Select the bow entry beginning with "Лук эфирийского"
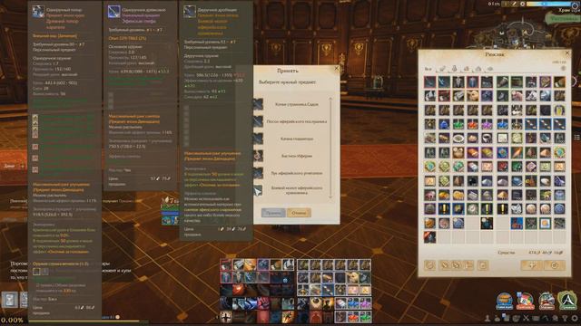581x326 pixels. (297, 173)
